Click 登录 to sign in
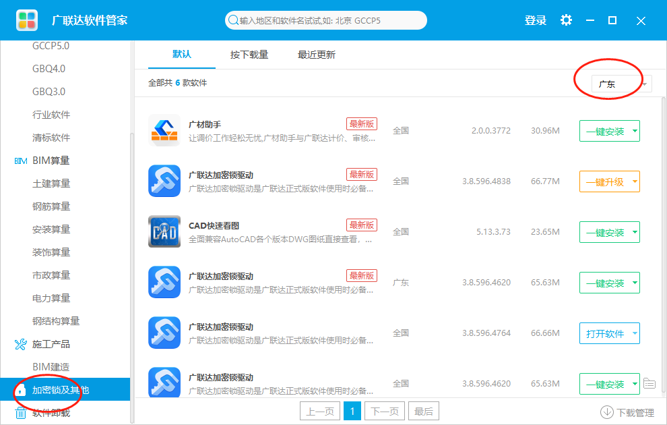Screen dimensions: 667x425 pos(535,20)
